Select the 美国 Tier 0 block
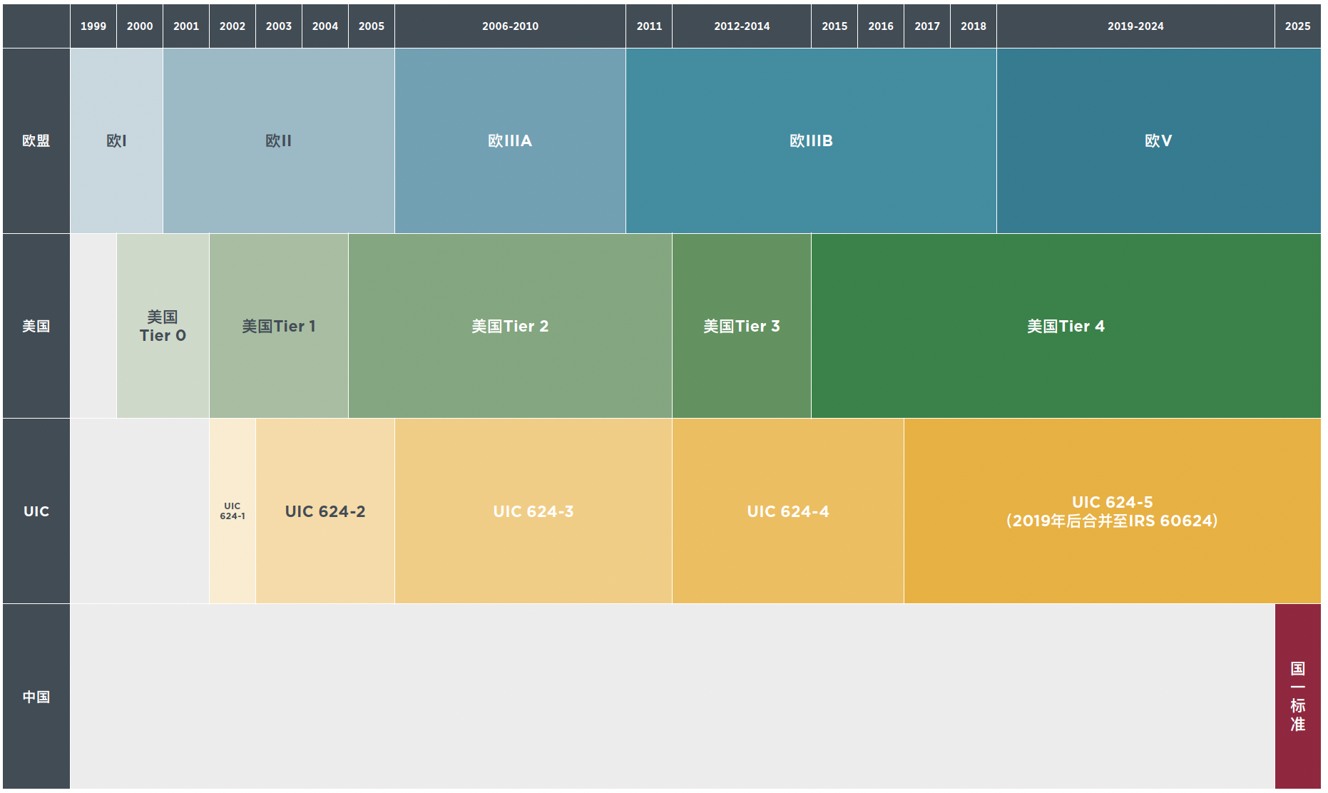This screenshot has width=1328, height=793. (163, 326)
